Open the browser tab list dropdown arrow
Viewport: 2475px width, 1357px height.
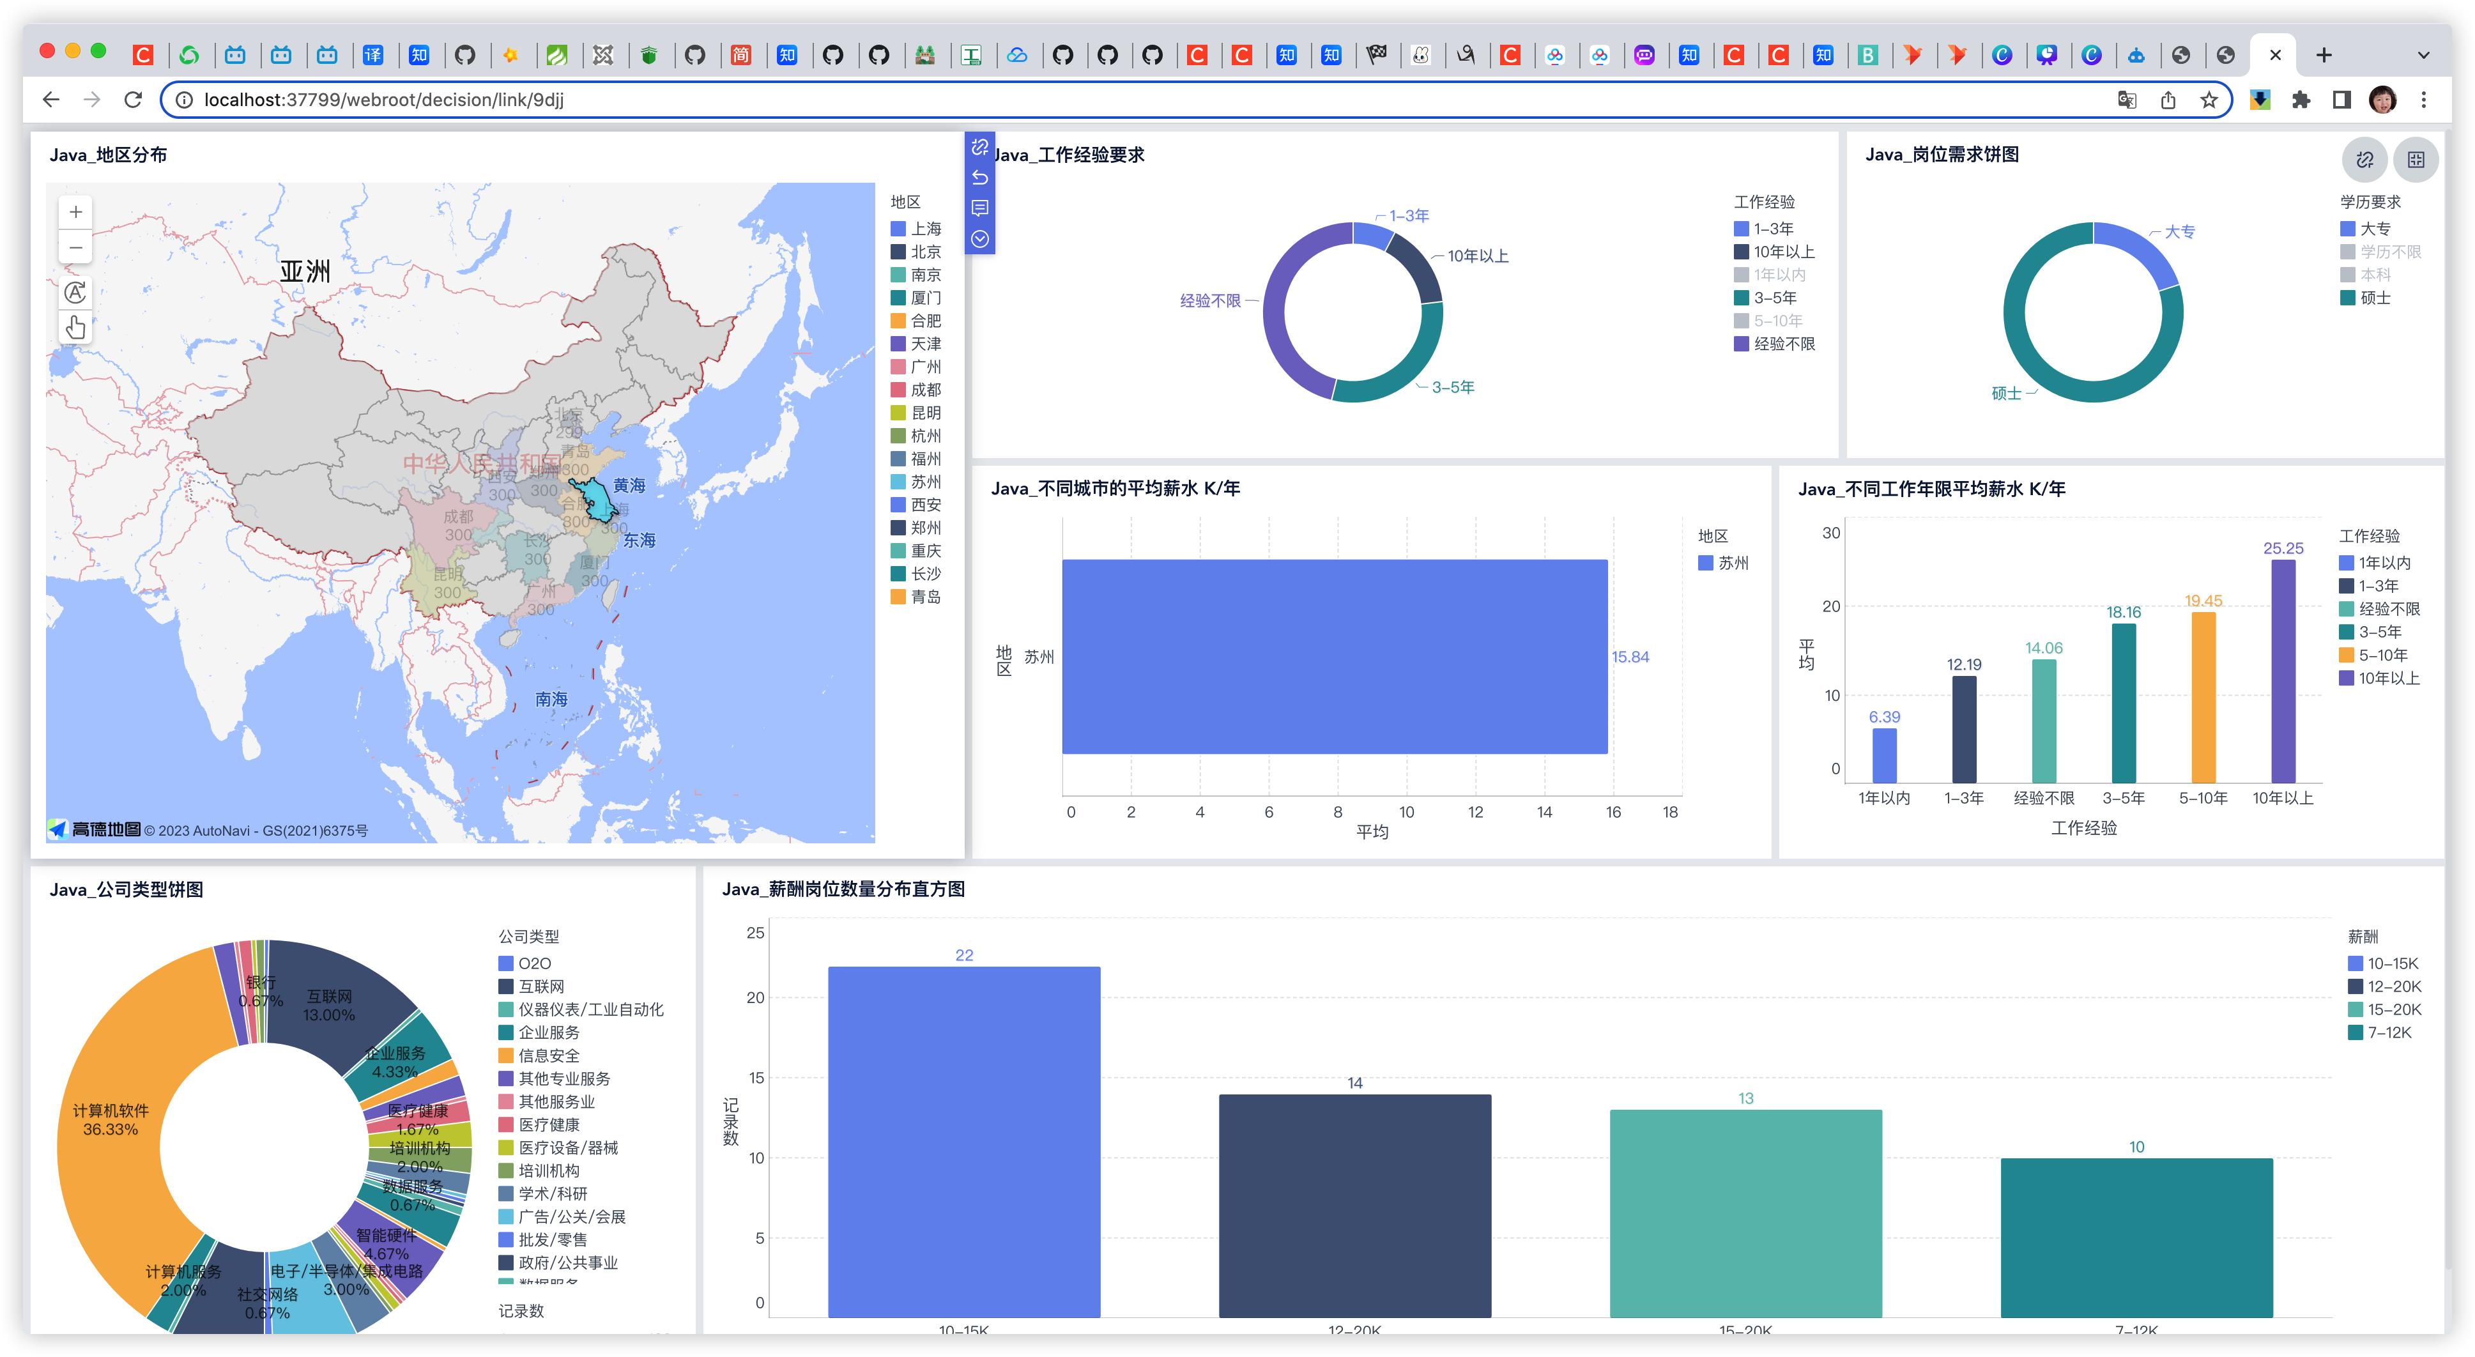[2423, 55]
